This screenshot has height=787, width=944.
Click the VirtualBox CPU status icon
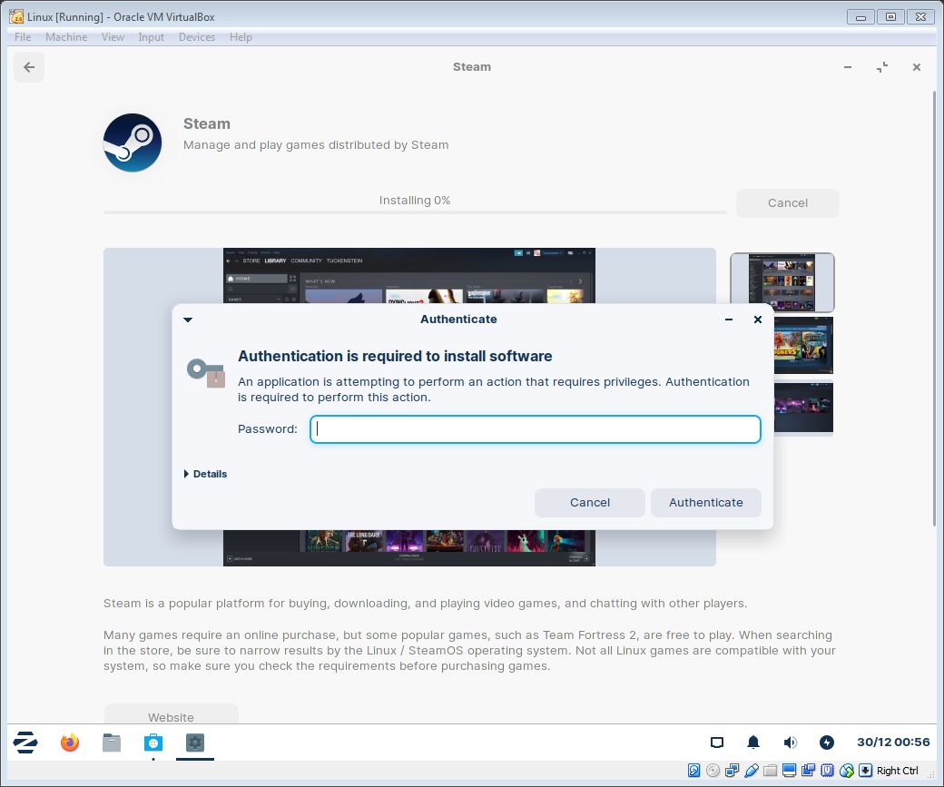pyautogui.click(x=828, y=770)
